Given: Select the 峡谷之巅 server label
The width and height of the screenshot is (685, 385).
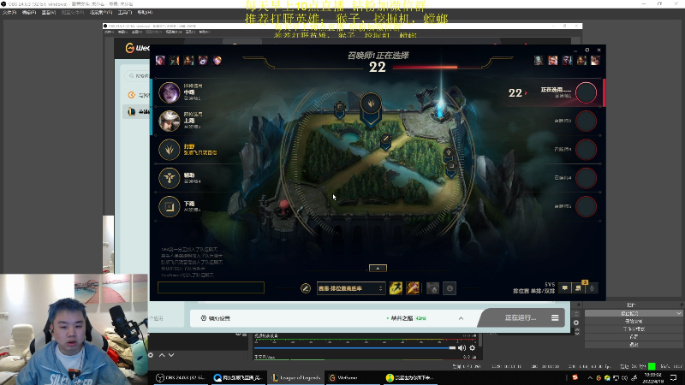Looking at the screenshot, I should (402, 318).
